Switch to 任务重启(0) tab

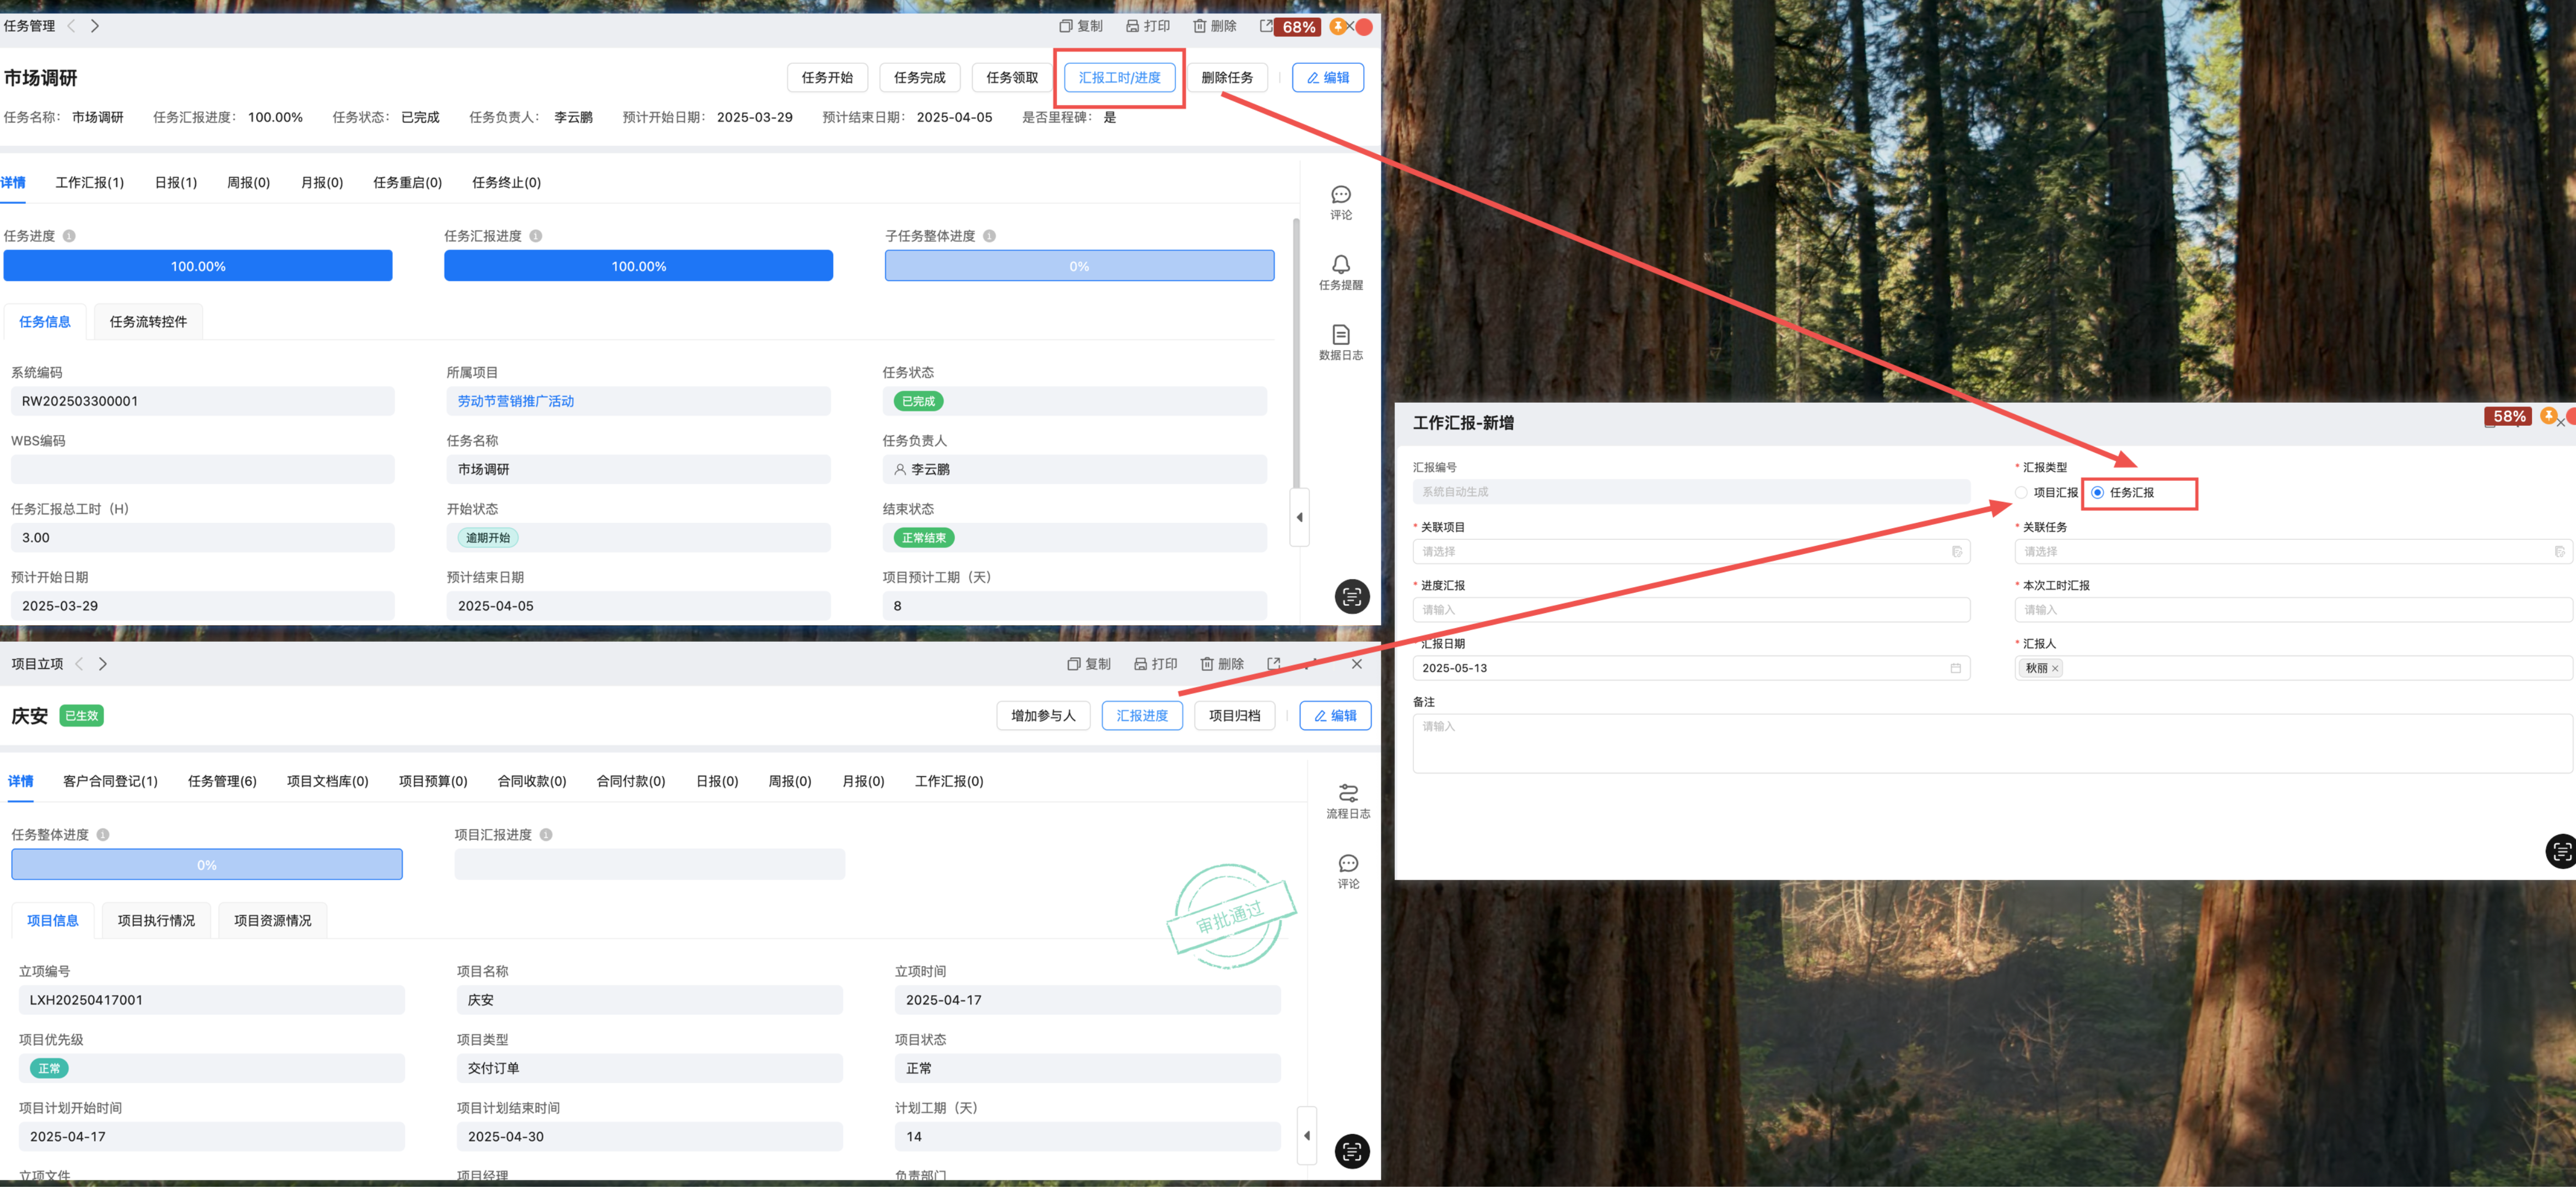coord(407,183)
